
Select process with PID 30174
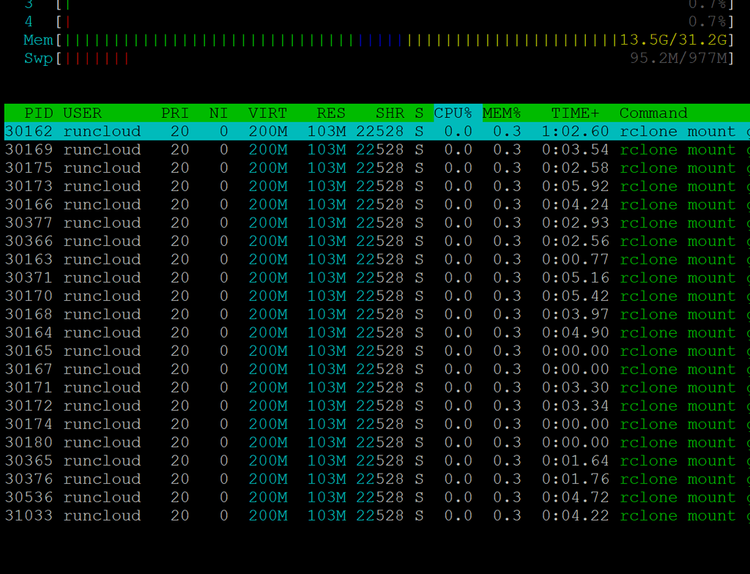coord(377,425)
